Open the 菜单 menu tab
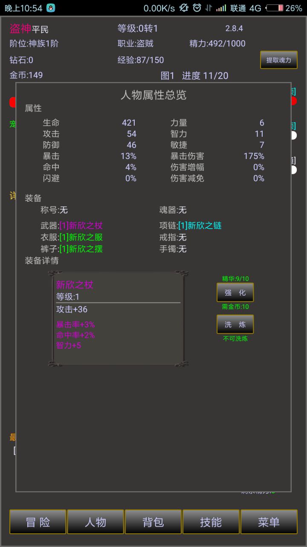Viewport: 307px width, 547px height. [x=269, y=522]
